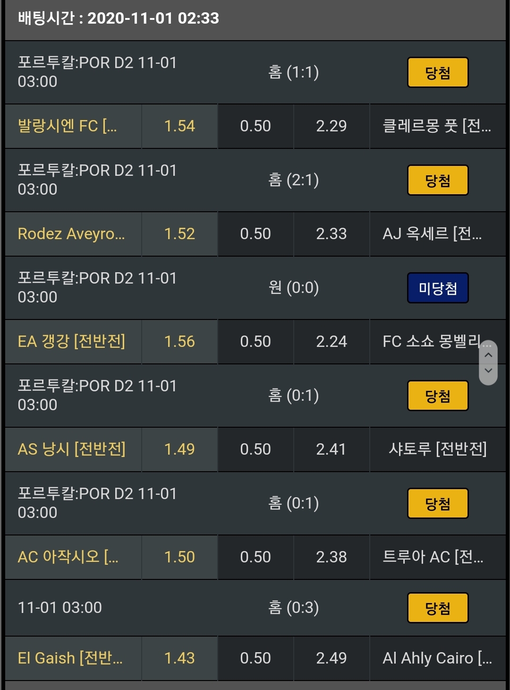Tap the 배팅시간 header bar

(x=255, y=19)
